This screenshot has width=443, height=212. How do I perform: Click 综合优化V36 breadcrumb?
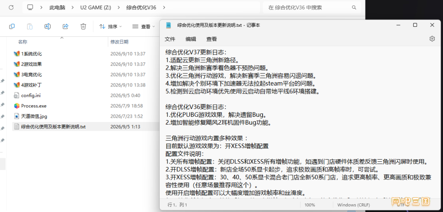pos(141,8)
